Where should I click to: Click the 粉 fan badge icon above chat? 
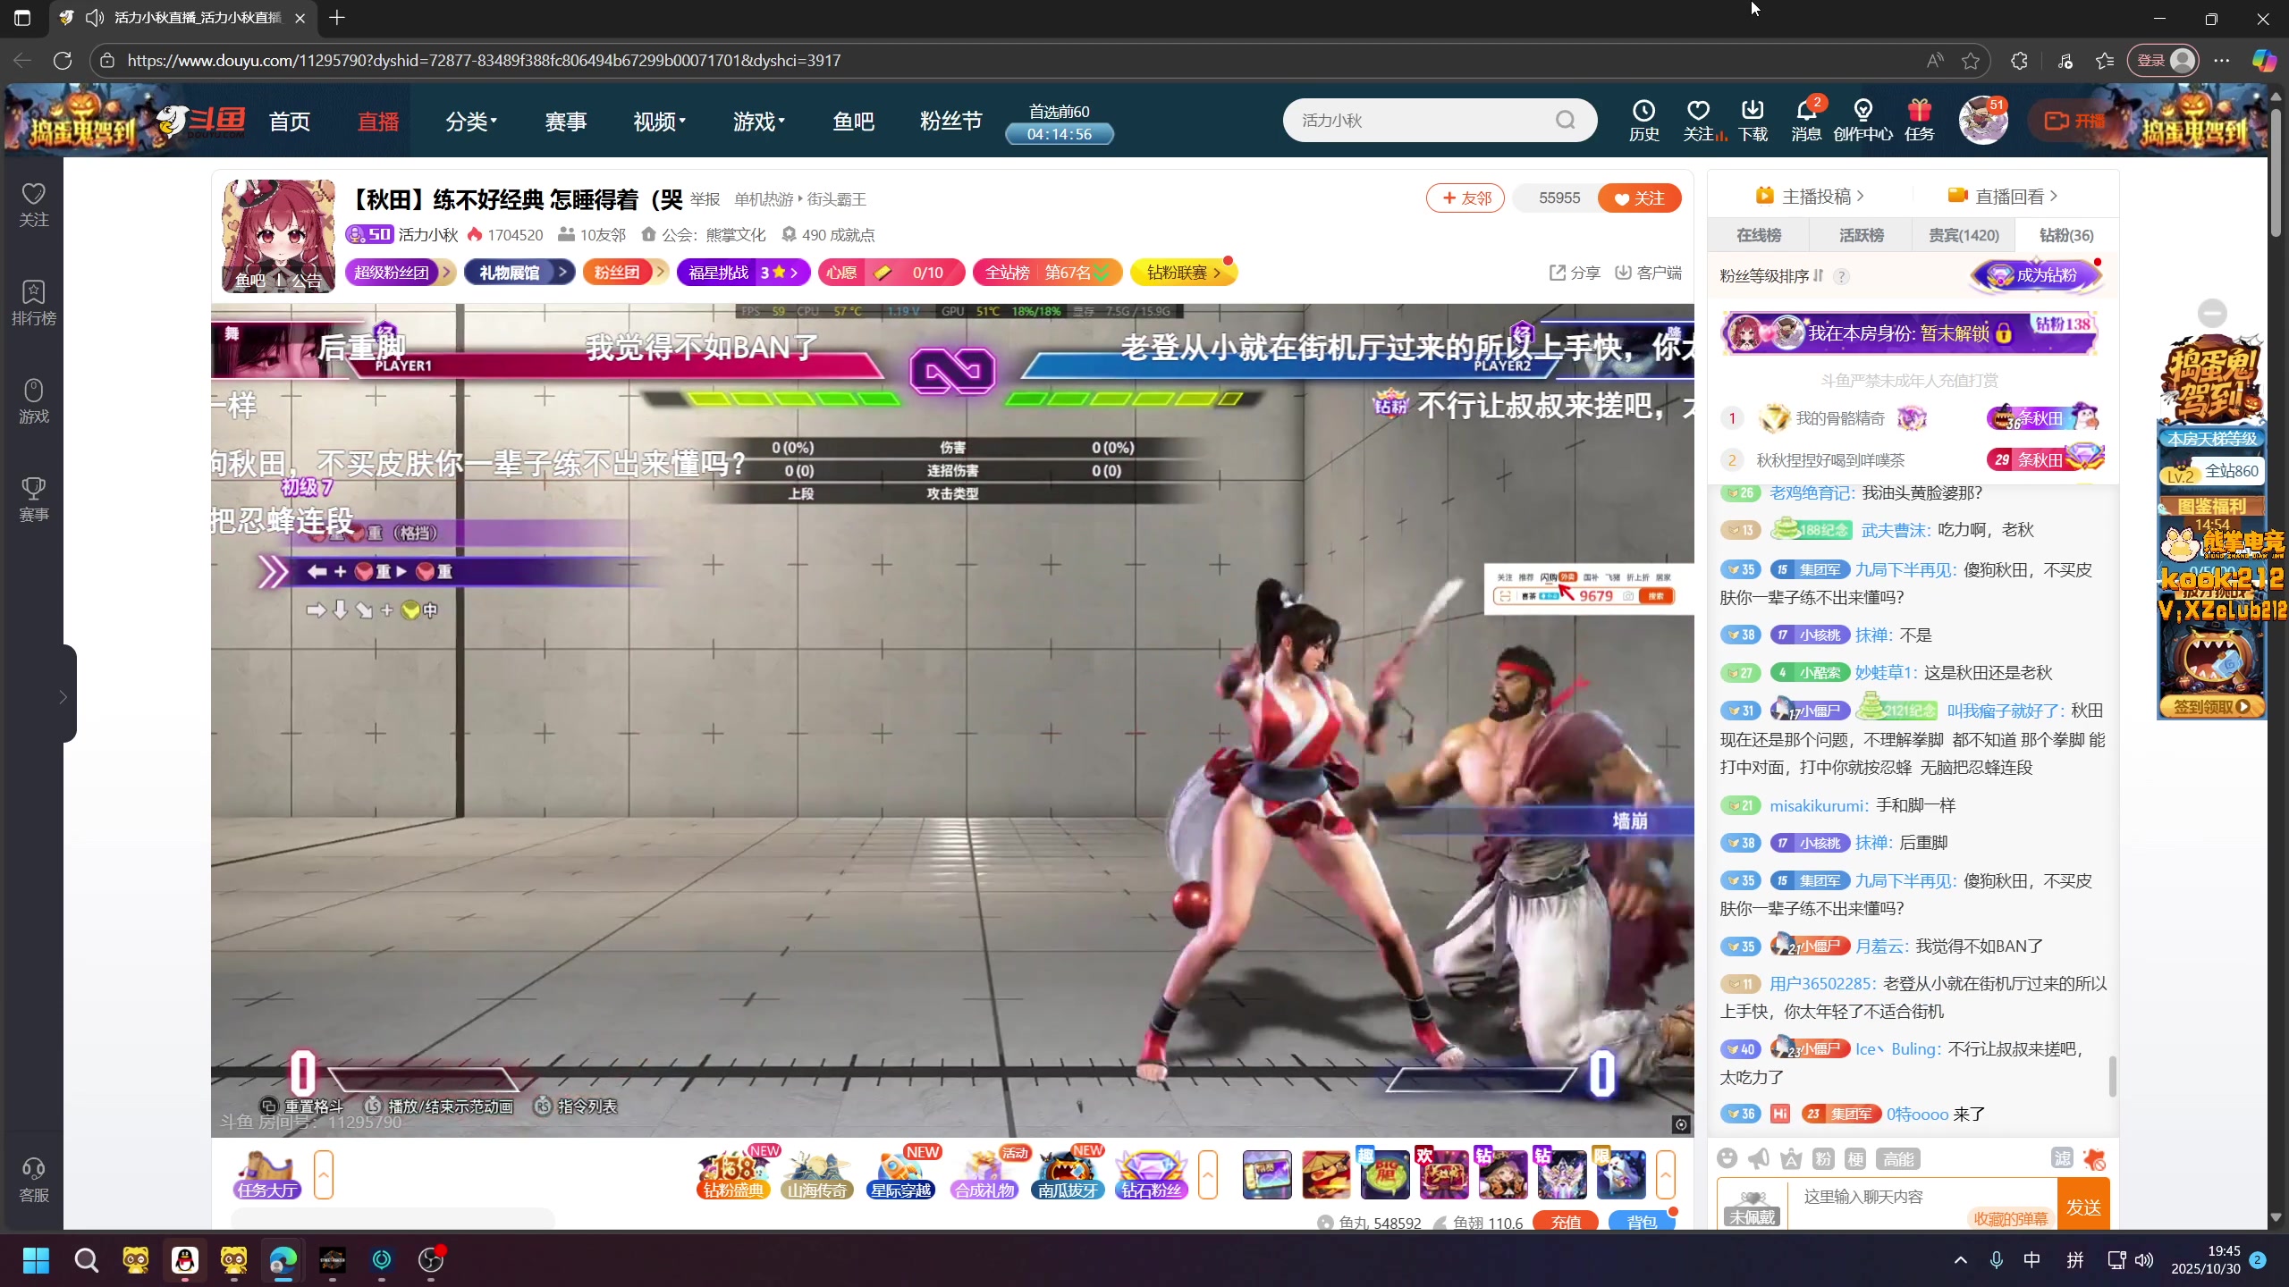click(1822, 1159)
